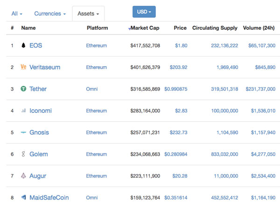Open the Tether asset page
This screenshot has height=208, width=280.
[38, 89]
